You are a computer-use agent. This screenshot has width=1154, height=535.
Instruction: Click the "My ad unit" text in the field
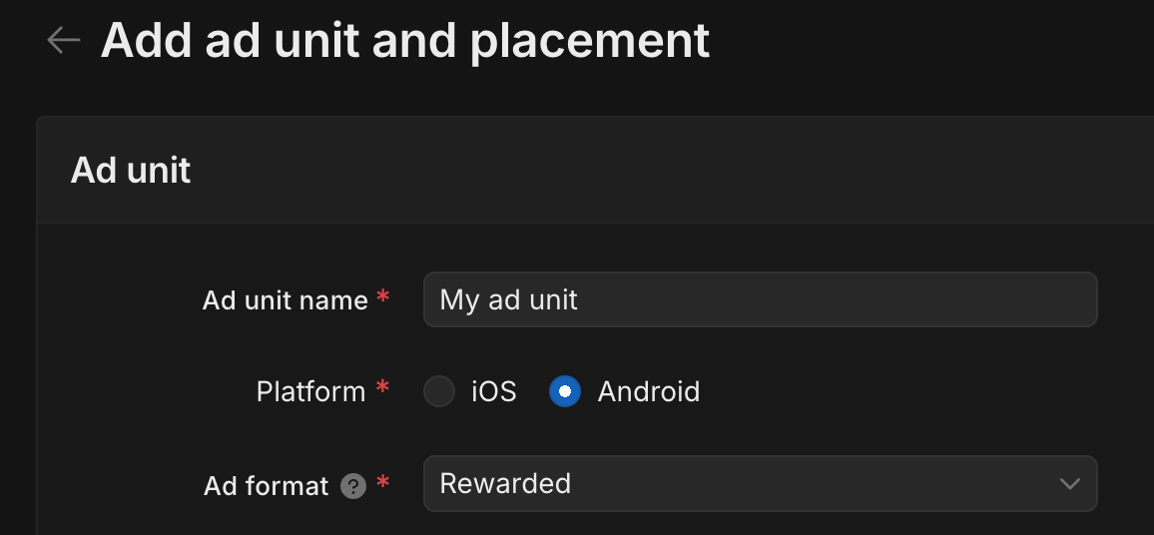(x=509, y=299)
